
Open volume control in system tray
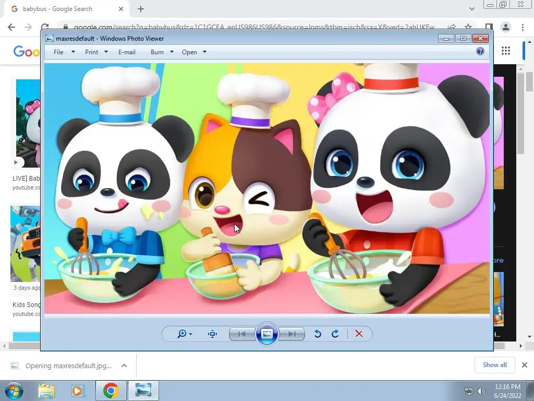pos(481,391)
